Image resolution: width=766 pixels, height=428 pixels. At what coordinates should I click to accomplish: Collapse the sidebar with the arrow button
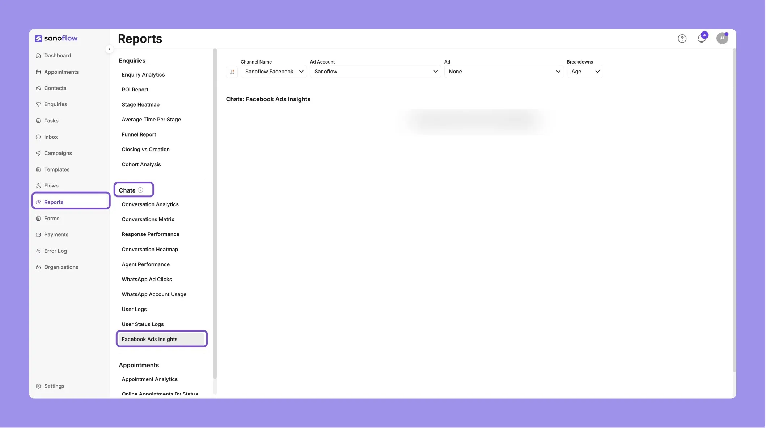point(109,49)
